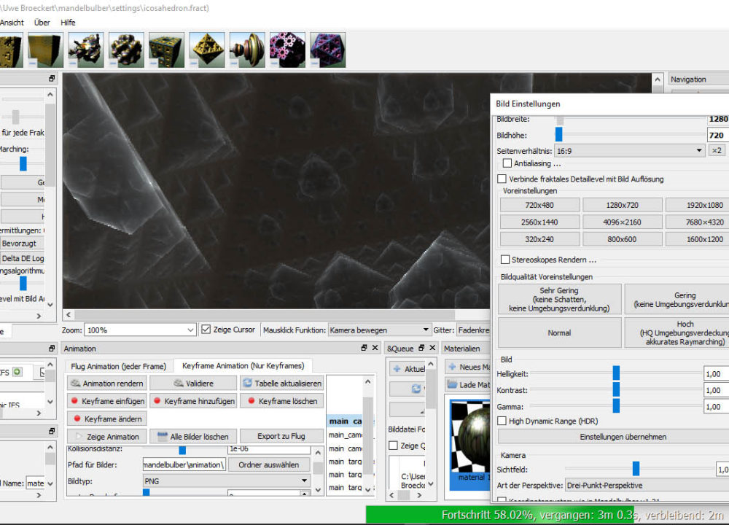Select the 720x480 resolution preset
Image resolution: width=729 pixels, height=525 pixels.
(x=539, y=205)
